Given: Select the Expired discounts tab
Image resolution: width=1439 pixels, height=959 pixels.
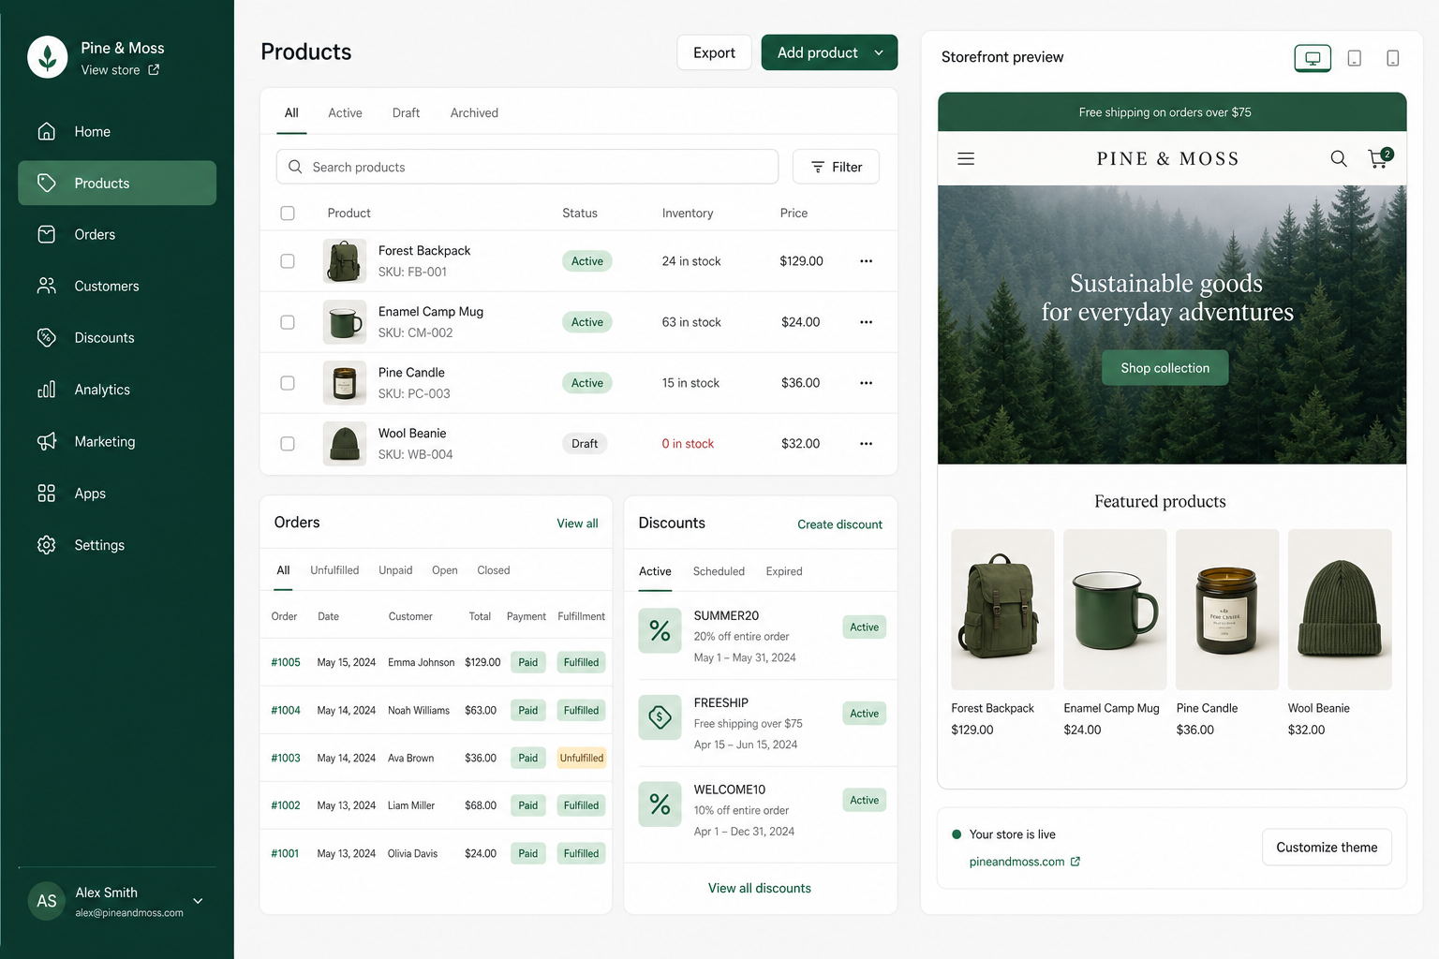Looking at the screenshot, I should (784, 571).
